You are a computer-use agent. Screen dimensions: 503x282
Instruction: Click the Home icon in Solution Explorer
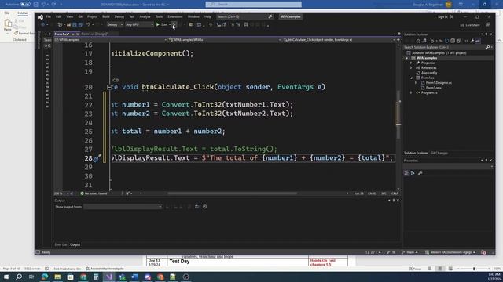[418, 41]
